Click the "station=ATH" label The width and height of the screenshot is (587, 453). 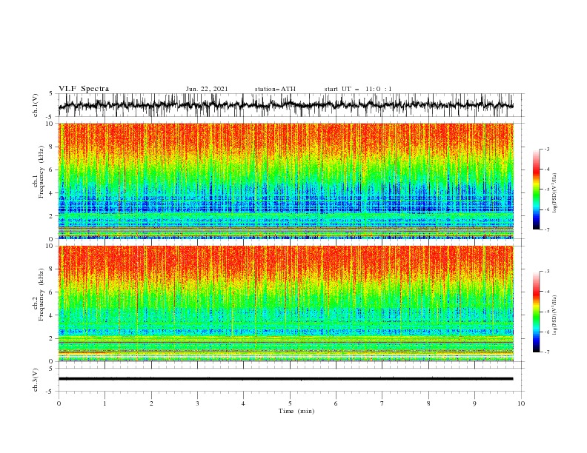click(275, 89)
